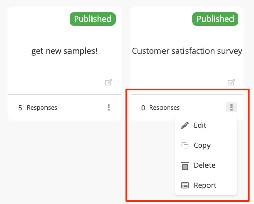The height and width of the screenshot is (204, 254).
Task: Open the Customer satisfaction survey title
Action: (x=187, y=51)
